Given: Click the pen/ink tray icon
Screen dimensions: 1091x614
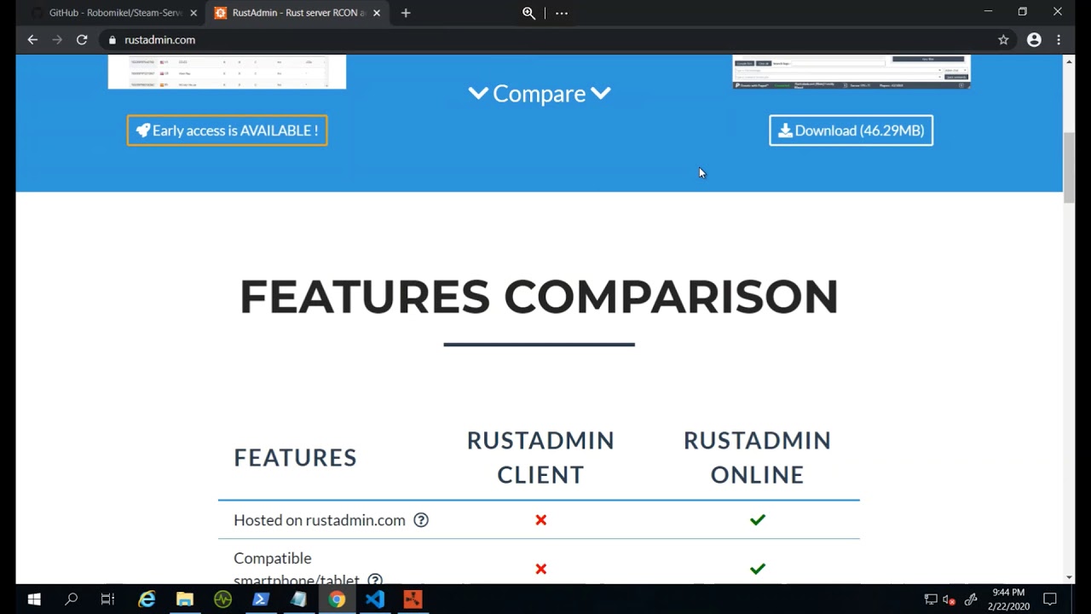Looking at the screenshot, I should click(x=970, y=600).
